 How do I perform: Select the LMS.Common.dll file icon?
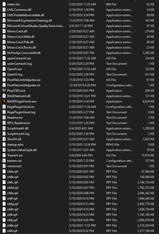4,10
